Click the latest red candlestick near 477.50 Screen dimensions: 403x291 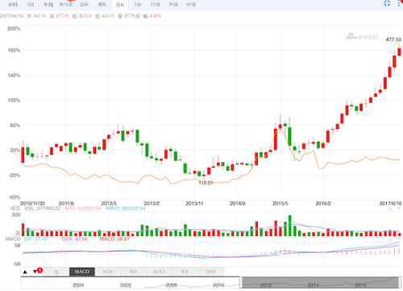tap(399, 52)
